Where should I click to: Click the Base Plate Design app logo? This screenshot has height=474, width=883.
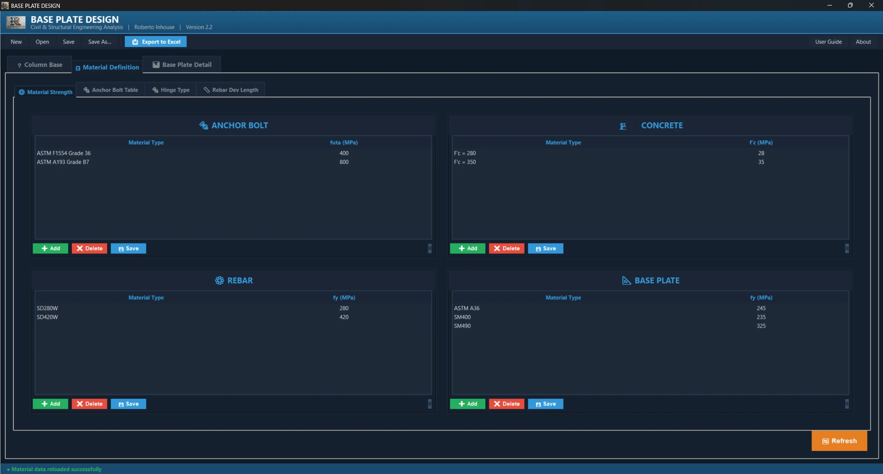click(x=16, y=22)
